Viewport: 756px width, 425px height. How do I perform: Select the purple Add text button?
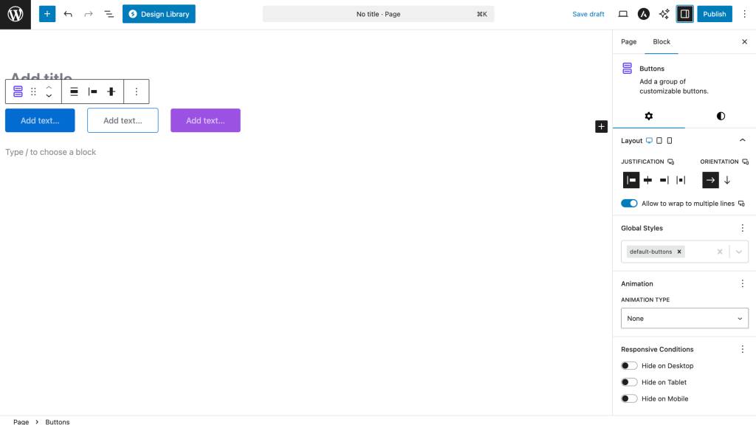[x=205, y=120]
